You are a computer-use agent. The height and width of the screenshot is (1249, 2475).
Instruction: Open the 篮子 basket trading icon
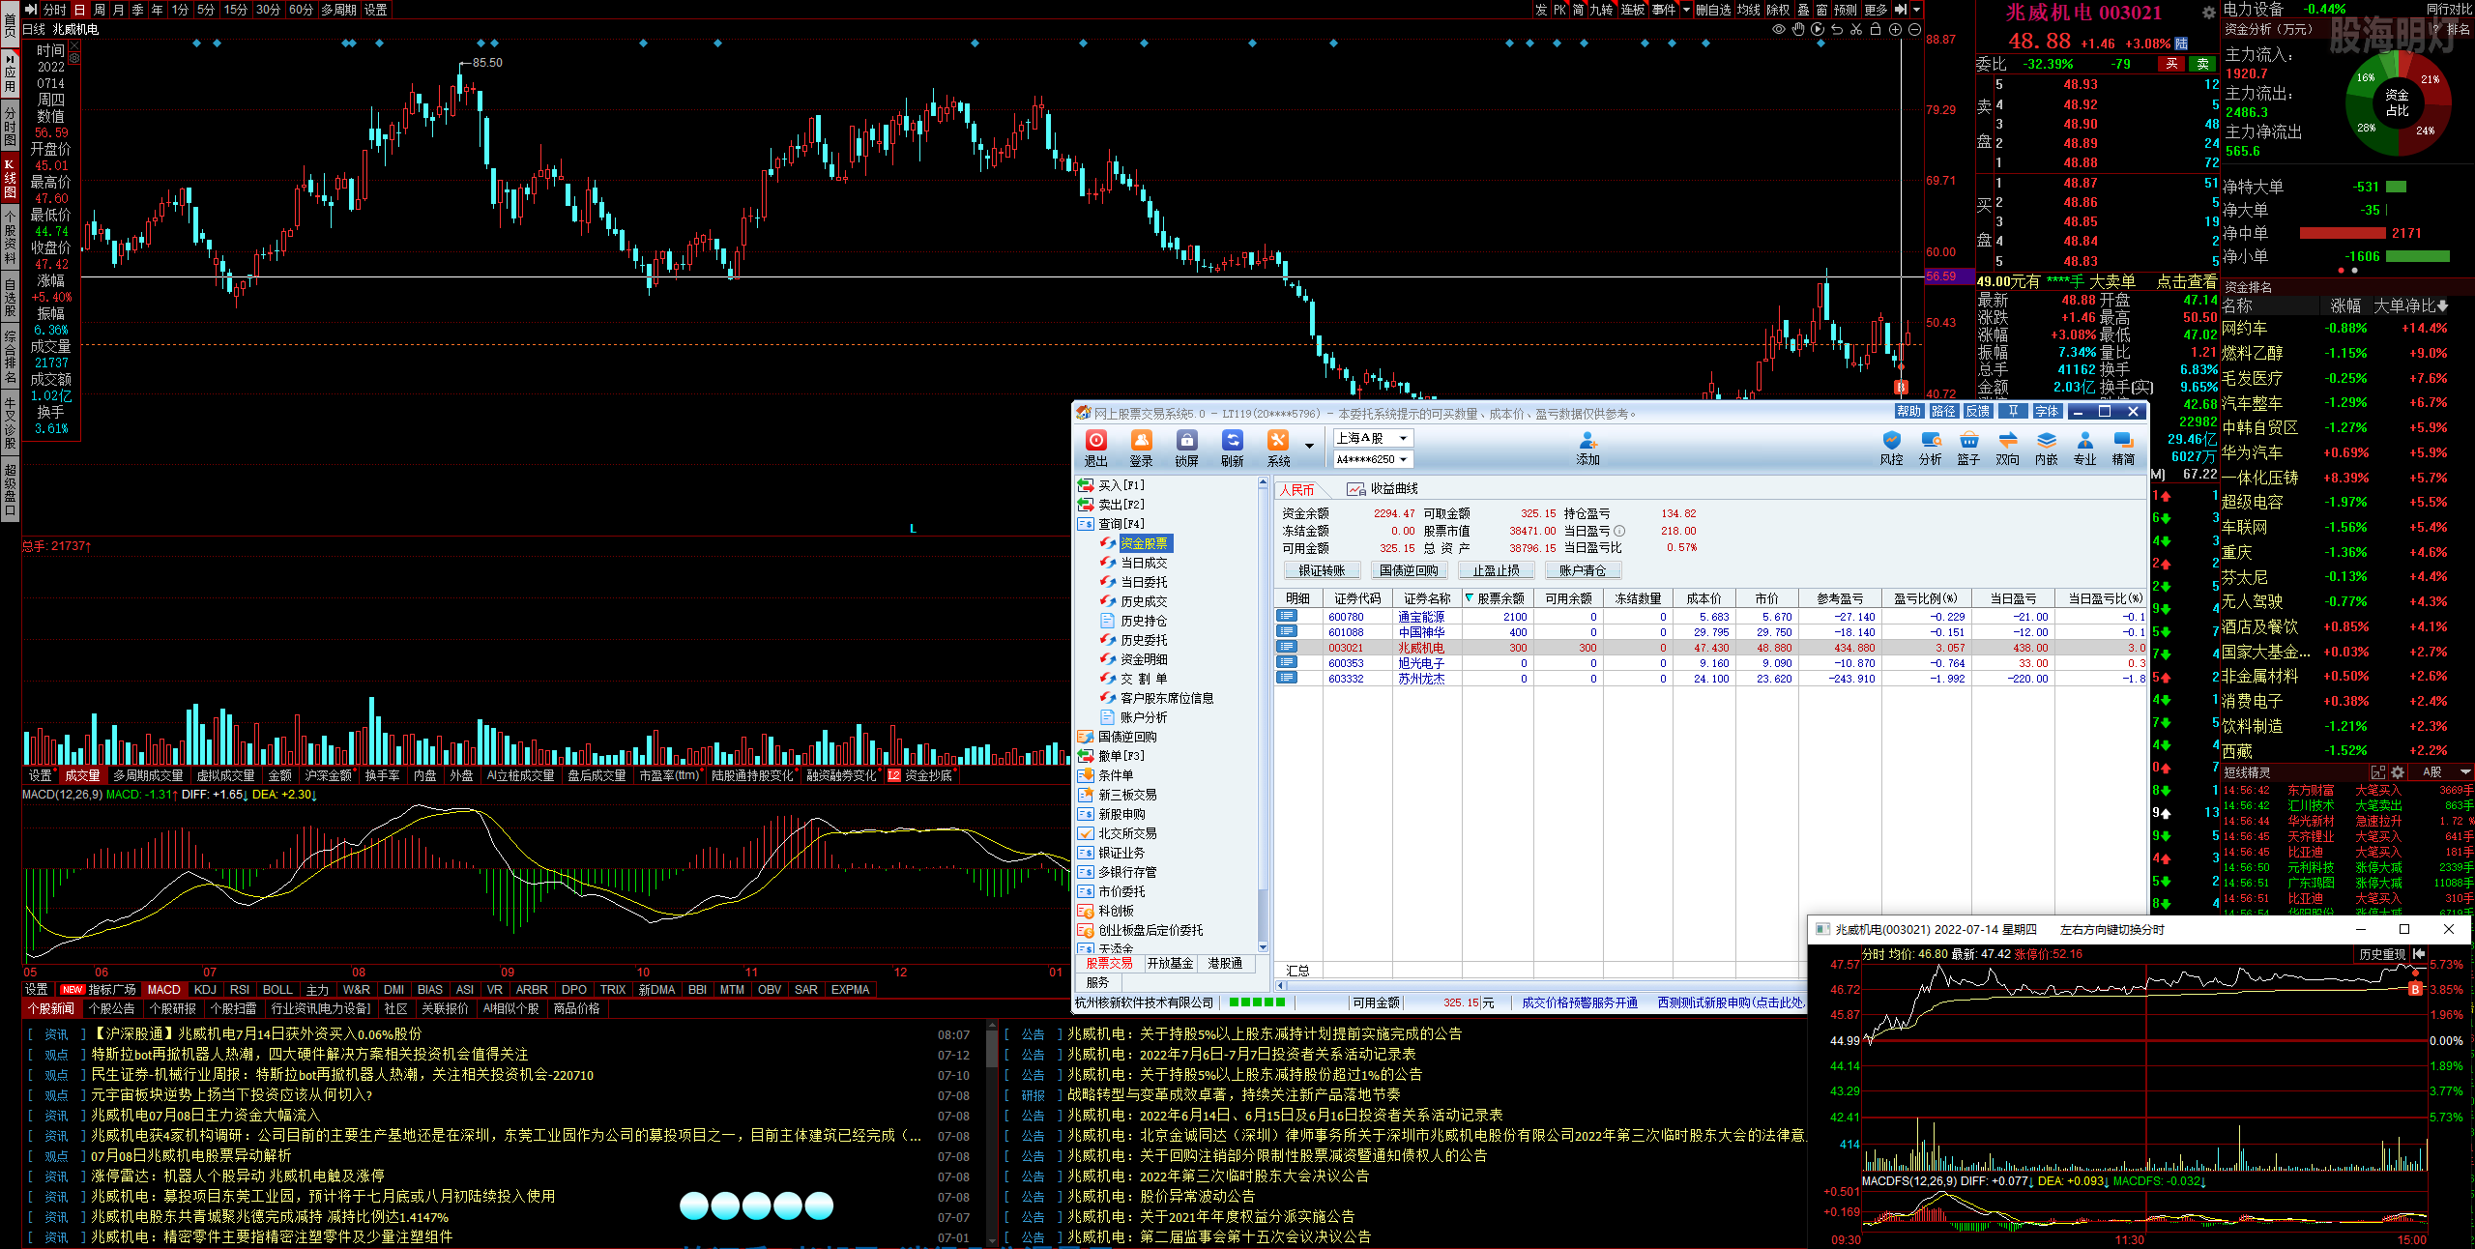[1968, 449]
